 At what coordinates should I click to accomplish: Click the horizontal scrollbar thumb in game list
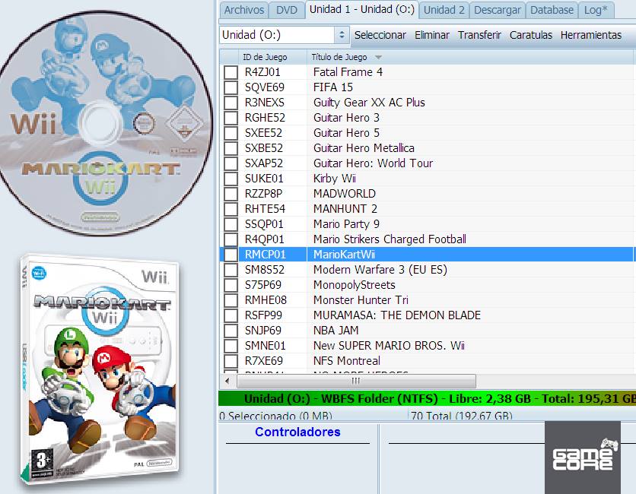tap(356, 381)
